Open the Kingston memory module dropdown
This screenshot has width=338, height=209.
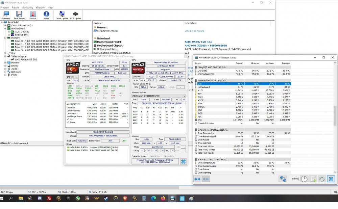tap(159, 96)
